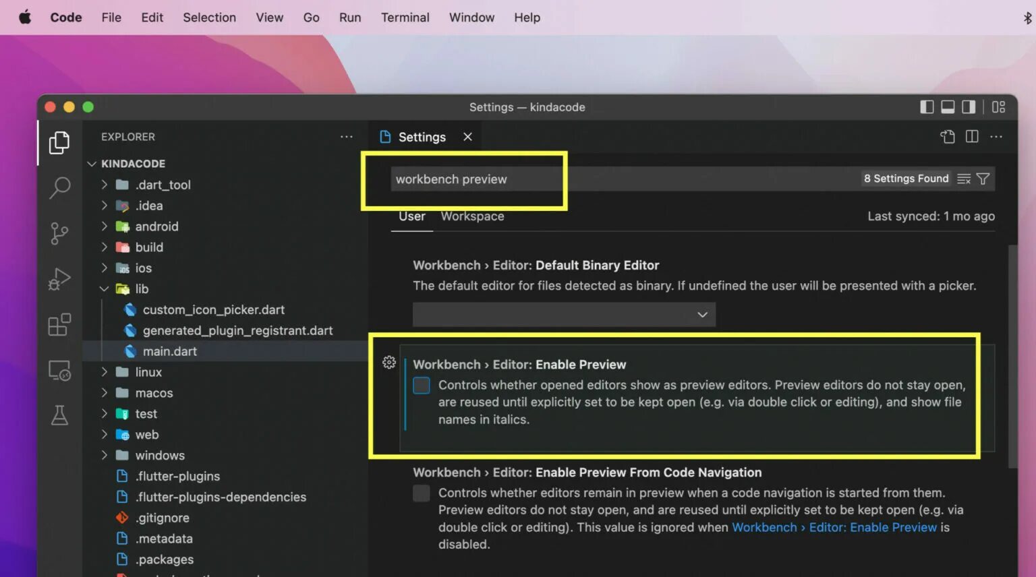
Task: Follow the Workbench Editor: Enable Preview link
Action: [x=834, y=527]
